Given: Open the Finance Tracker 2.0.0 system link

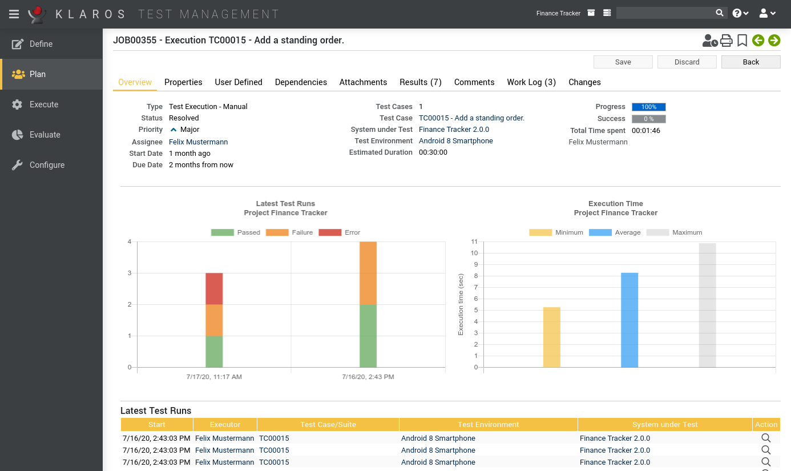Looking at the screenshot, I should (x=454, y=130).
